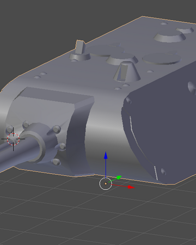Click the empty grid floor below the model
The width and height of the screenshot is (196, 245).
(98, 218)
